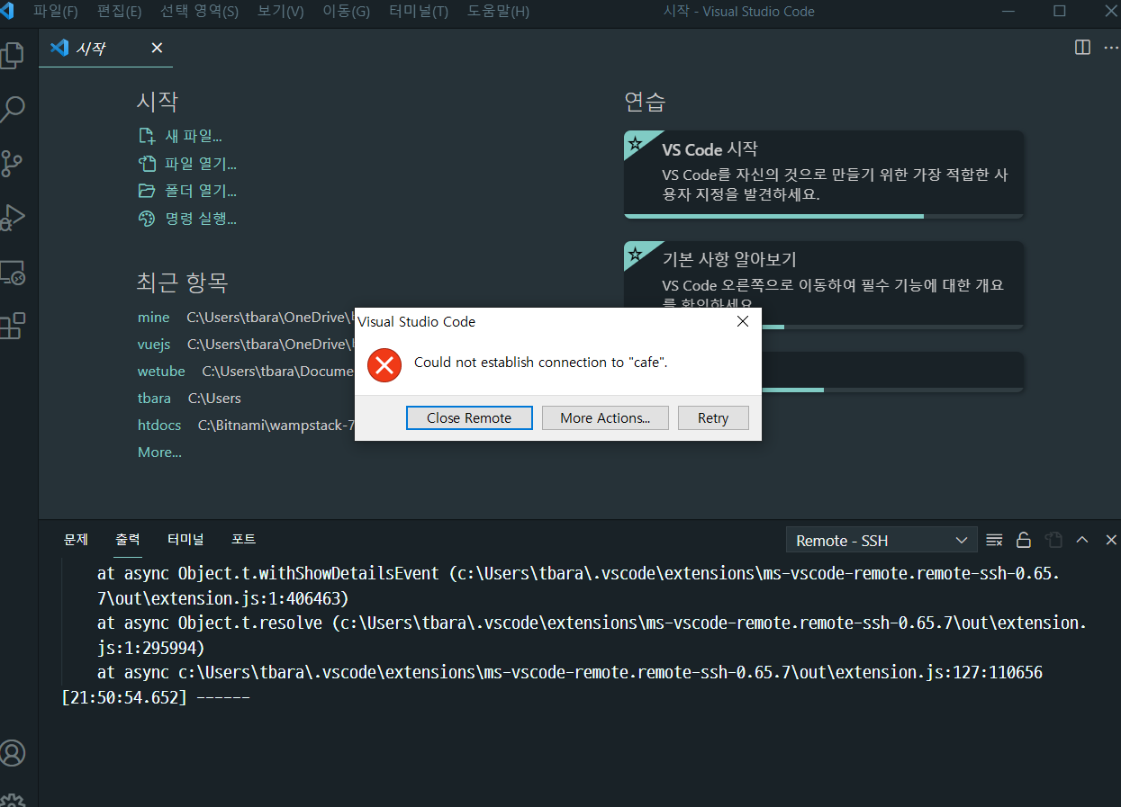Click the VS Code logo in title bar
1121x807 pixels.
(x=7, y=12)
